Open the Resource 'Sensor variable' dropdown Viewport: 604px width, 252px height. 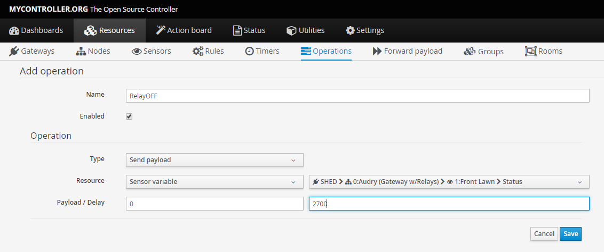[x=214, y=182]
